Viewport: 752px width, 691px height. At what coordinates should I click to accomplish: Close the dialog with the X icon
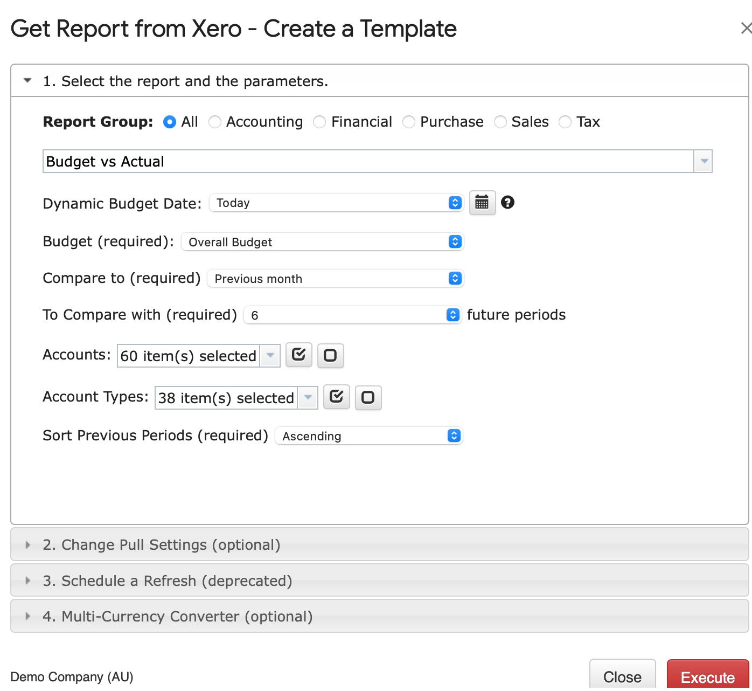[746, 28]
